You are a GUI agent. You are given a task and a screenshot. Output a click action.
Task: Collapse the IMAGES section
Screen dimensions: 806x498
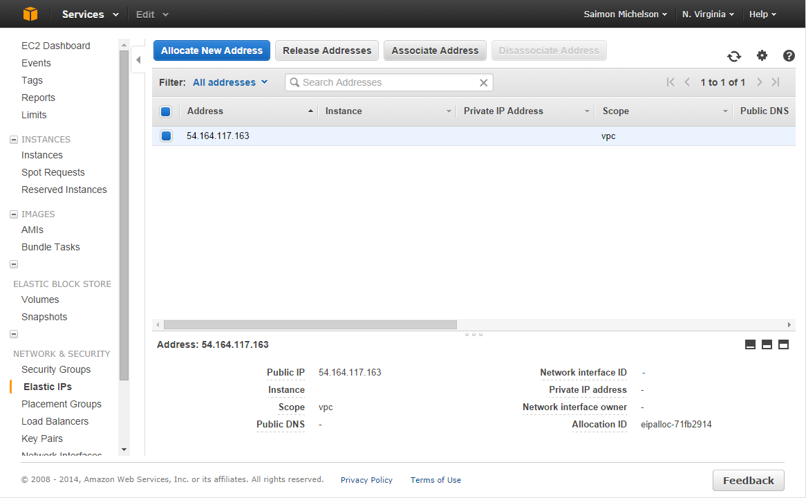point(14,214)
